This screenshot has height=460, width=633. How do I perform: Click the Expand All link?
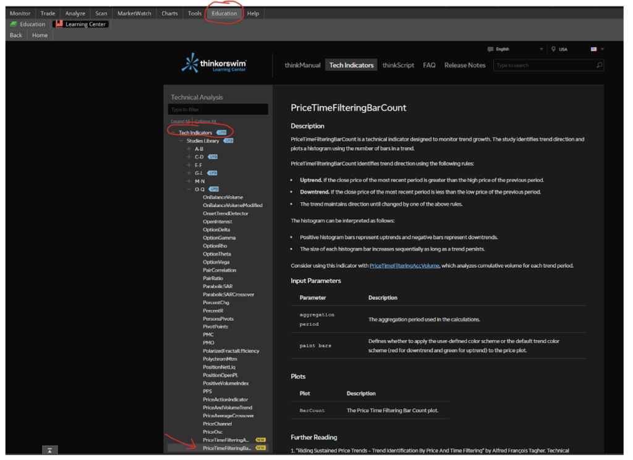180,121
